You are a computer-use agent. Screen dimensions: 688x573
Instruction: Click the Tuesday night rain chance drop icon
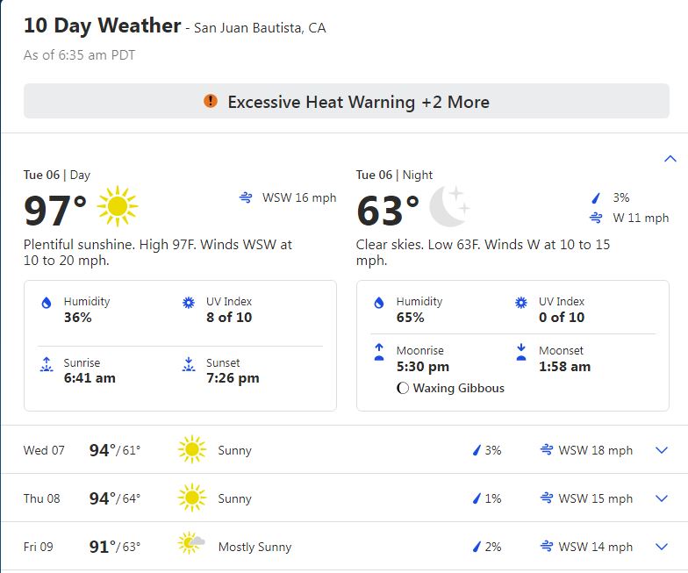(596, 198)
